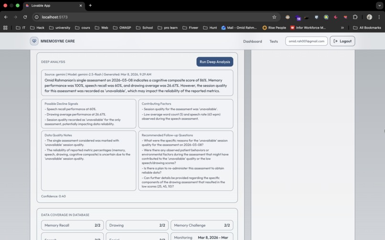Click the MNEMOSYNE CARE brand title
The width and height of the screenshot is (385, 240).
point(58,41)
